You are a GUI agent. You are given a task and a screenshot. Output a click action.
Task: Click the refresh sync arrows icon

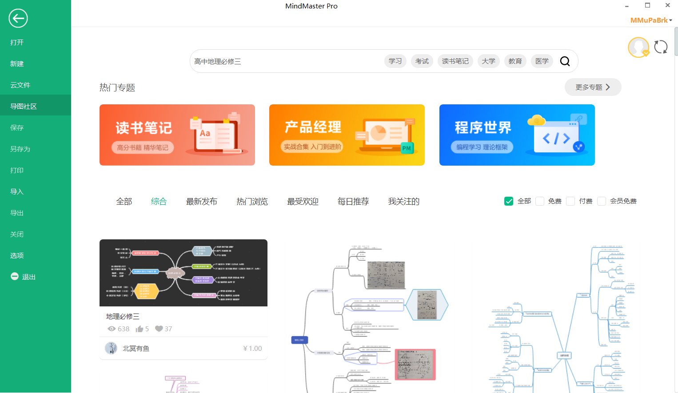[661, 47]
